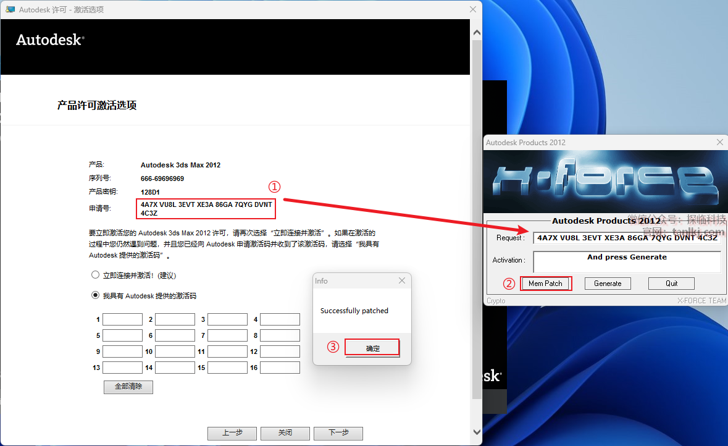Close the Autodesk Products 2012 window
The image size is (728, 446).
[719, 142]
